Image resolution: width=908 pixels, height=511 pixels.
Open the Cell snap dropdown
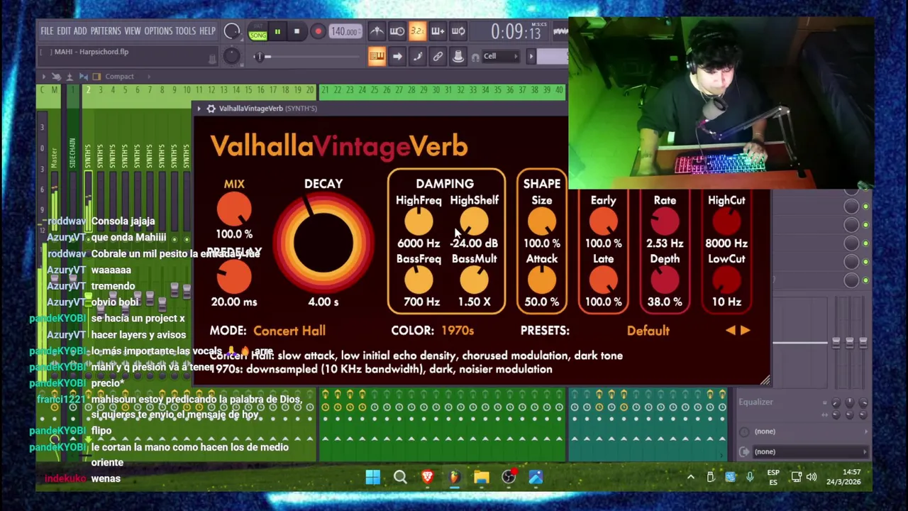coord(502,57)
